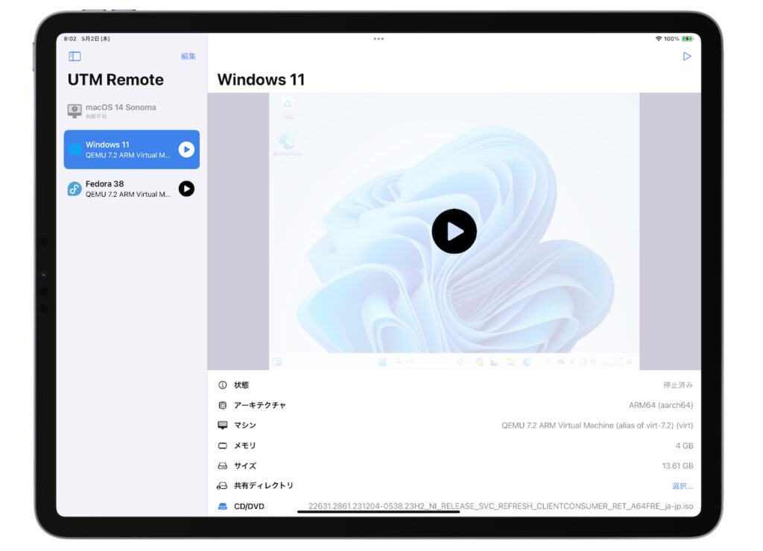Image resolution: width=763 pixels, height=551 pixels.
Task: Start Fedora 38 with its play button
Action: 186,189
